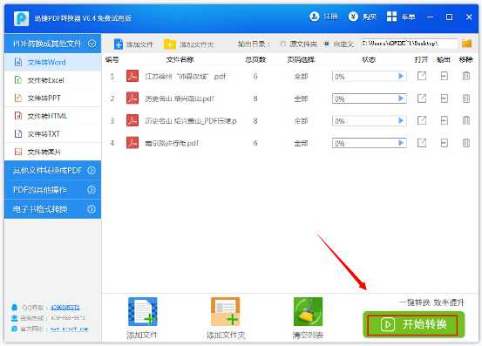
Task: Click the 0% progress bar of row 1
Action: pyautogui.click(x=370, y=76)
